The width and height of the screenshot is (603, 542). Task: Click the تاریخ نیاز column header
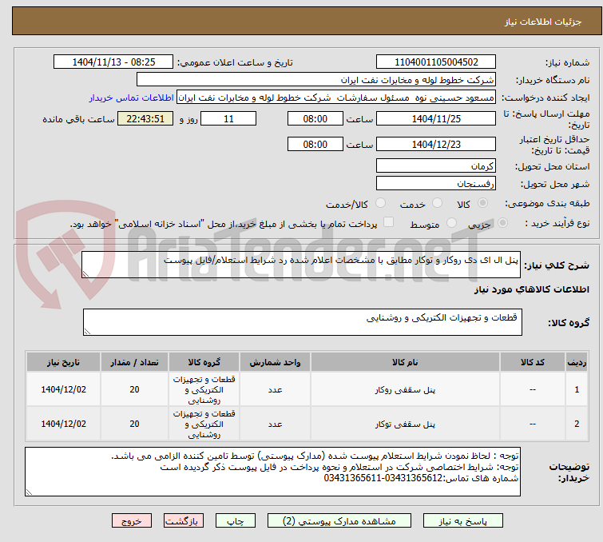(x=63, y=362)
